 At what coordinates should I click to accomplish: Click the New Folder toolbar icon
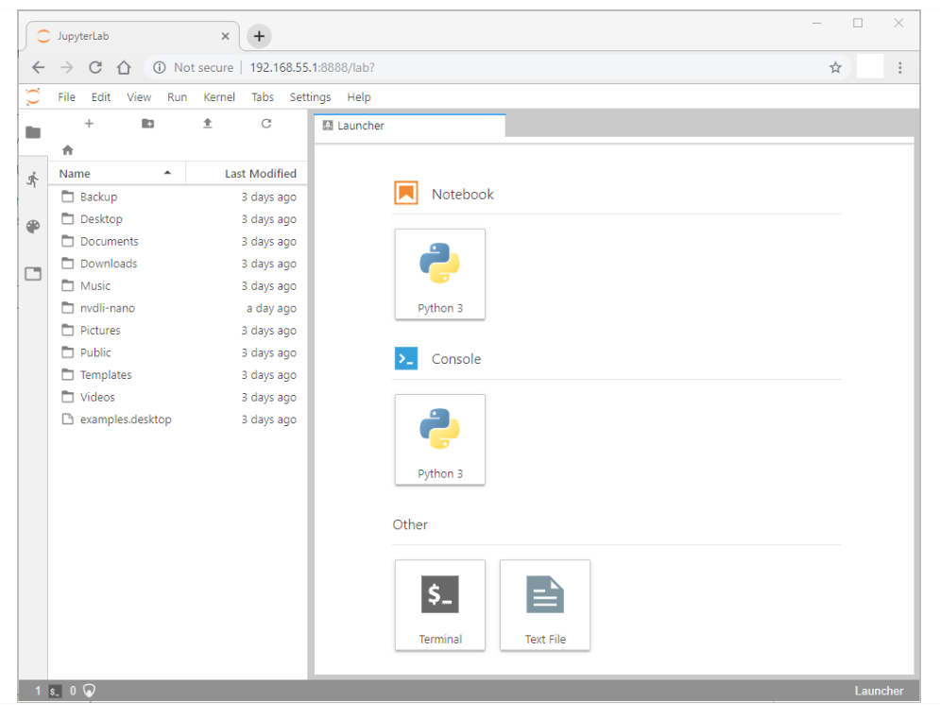click(148, 124)
